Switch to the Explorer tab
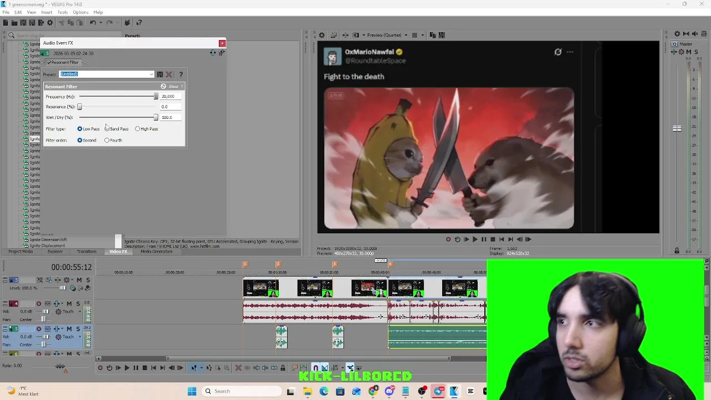The height and width of the screenshot is (400, 711). pyautogui.click(x=55, y=252)
